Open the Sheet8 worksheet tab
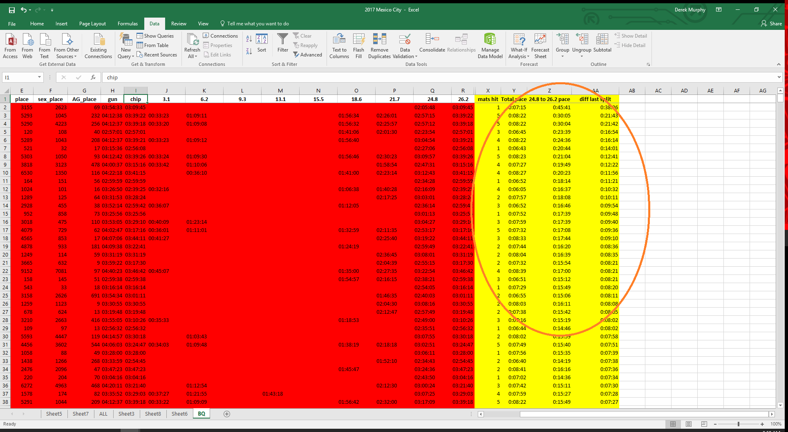Viewport: 788px width, 432px height. point(153,414)
